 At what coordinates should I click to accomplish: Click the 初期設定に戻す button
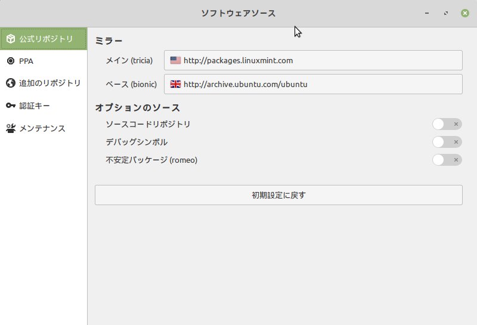click(x=278, y=195)
